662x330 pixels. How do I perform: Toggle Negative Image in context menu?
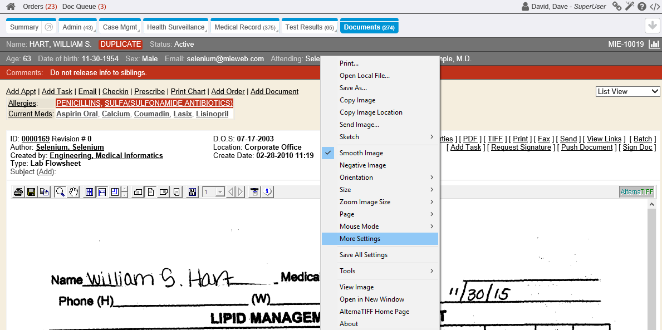tap(362, 165)
